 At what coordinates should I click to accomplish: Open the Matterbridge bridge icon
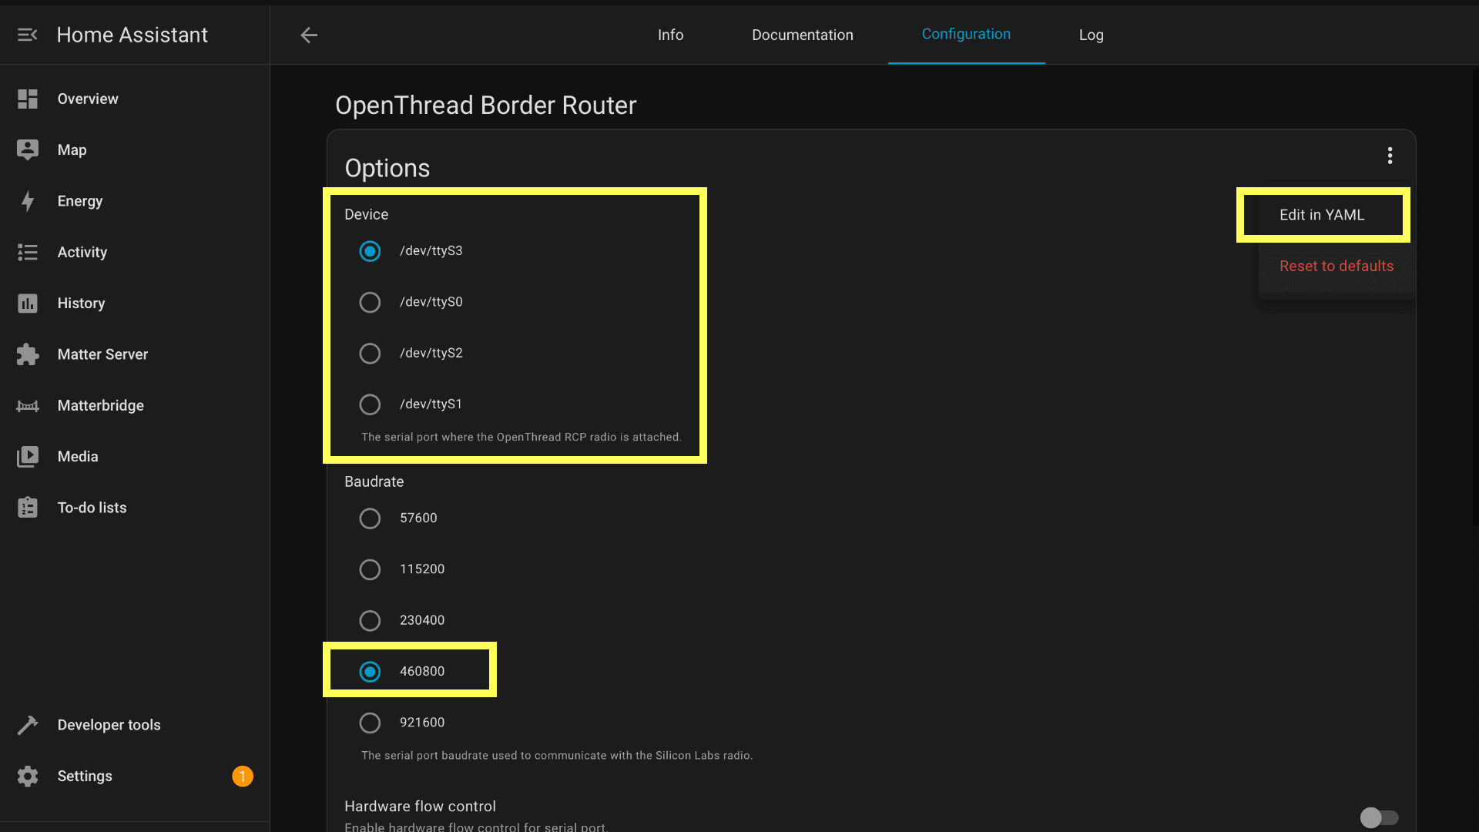28,405
